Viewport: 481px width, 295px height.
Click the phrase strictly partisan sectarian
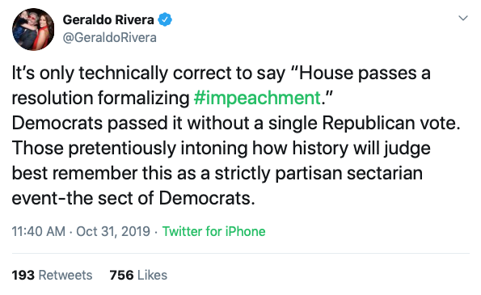click(x=319, y=173)
